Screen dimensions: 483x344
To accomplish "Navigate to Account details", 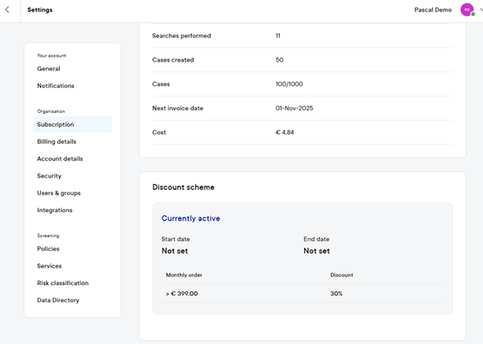I will [60, 159].
